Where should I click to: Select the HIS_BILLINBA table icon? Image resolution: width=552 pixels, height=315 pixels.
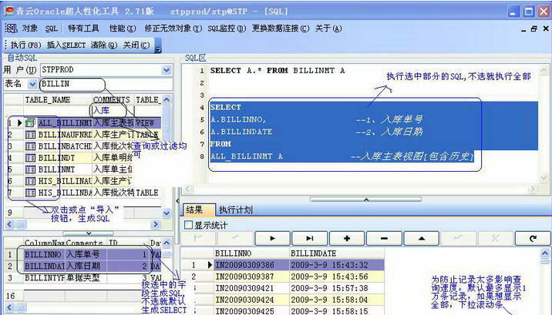30,193
